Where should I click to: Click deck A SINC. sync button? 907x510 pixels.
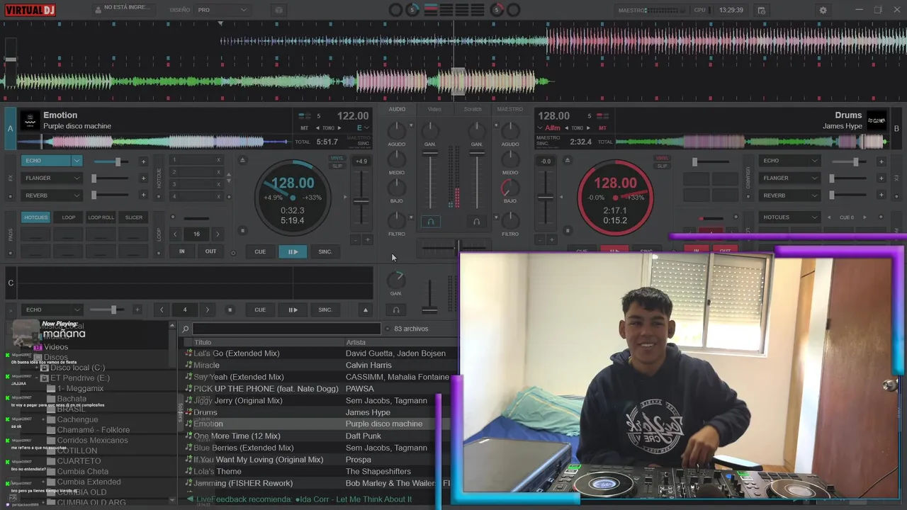[x=325, y=251]
